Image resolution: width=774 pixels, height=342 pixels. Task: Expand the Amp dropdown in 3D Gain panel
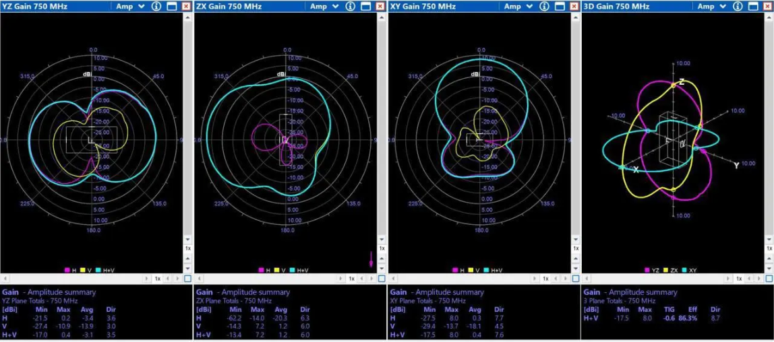tap(713, 6)
